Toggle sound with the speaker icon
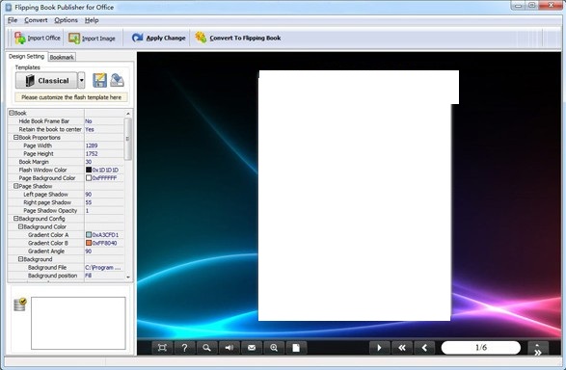 tap(229, 348)
